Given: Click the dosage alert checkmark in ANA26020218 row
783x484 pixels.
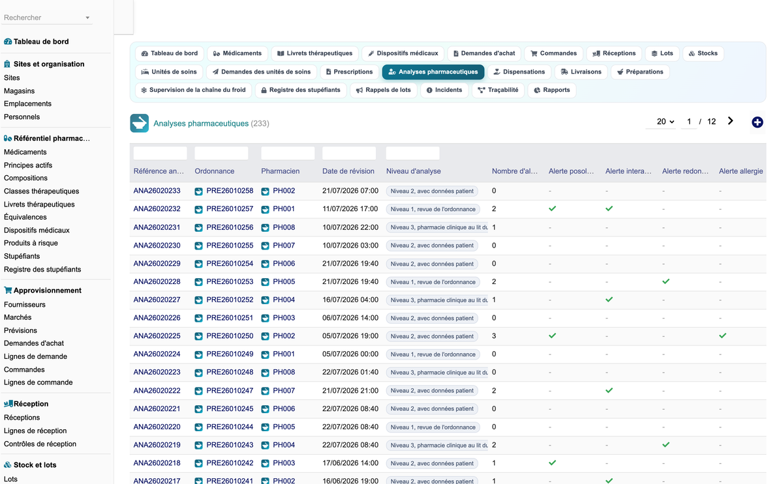Looking at the screenshot, I should [552, 463].
